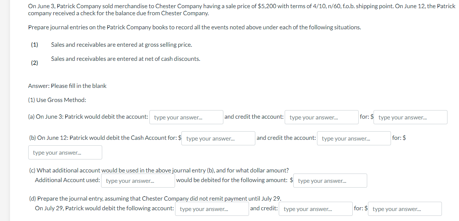Image resolution: width=459 pixels, height=221 pixels.
Task: Click the credit account field for June 12
Action: 353,138
